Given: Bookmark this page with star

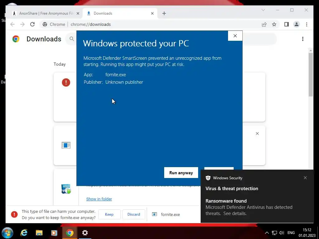Looking at the screenshot, I should tap(274, 24).
